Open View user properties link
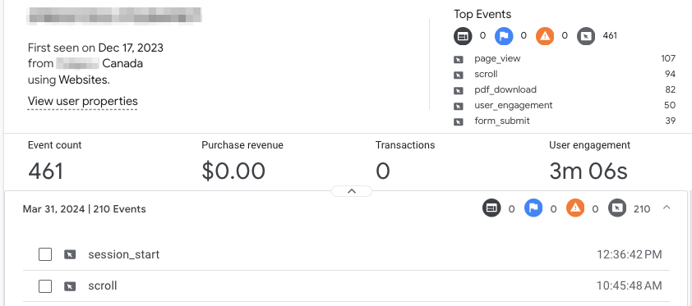 82,101
